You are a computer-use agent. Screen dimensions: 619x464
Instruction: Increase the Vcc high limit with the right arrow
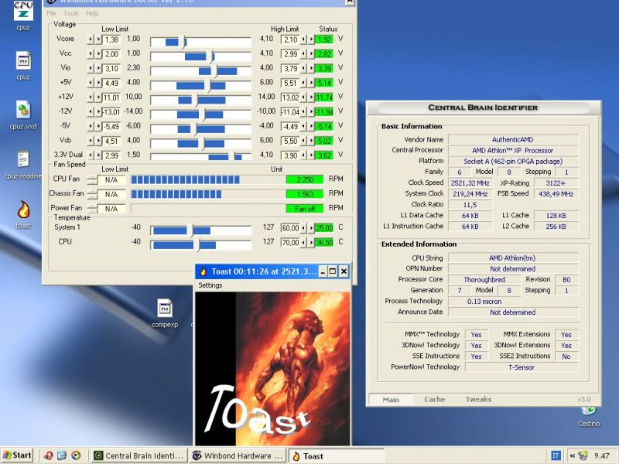311,54
